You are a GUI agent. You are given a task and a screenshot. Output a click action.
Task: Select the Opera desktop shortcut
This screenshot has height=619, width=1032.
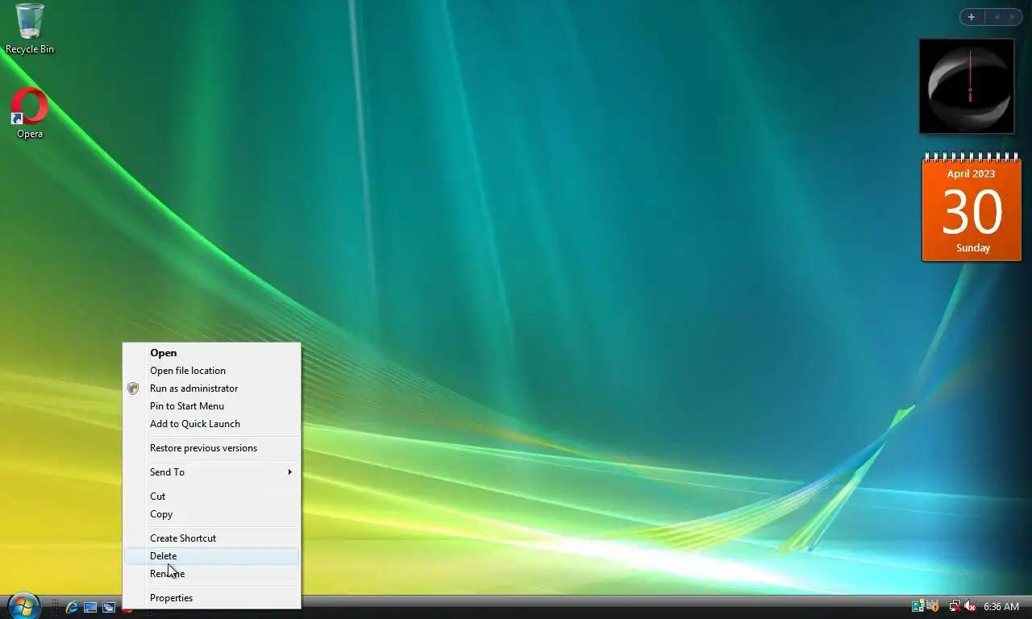point(30,114)
